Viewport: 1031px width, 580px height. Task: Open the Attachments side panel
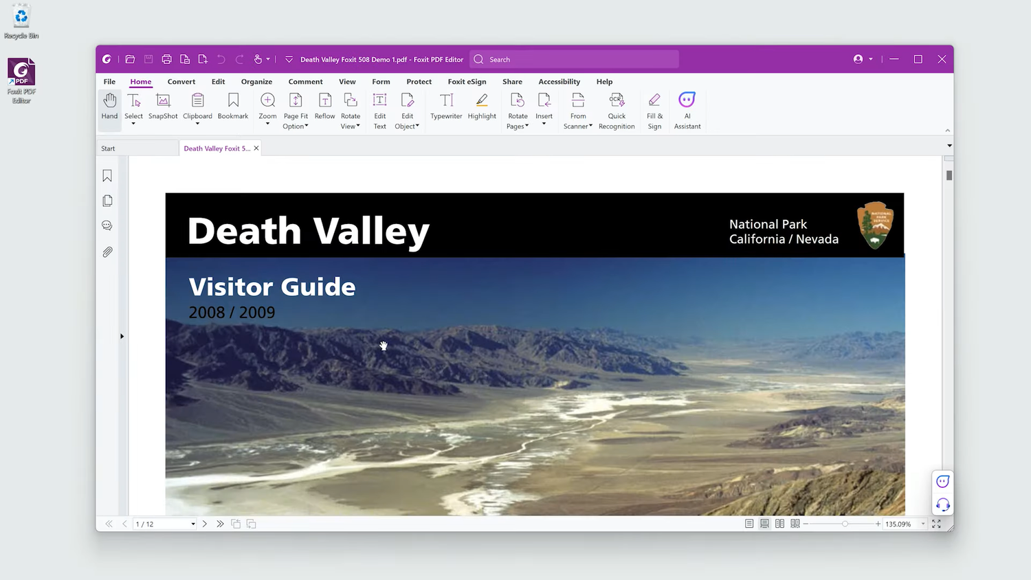tap(107, 252)
